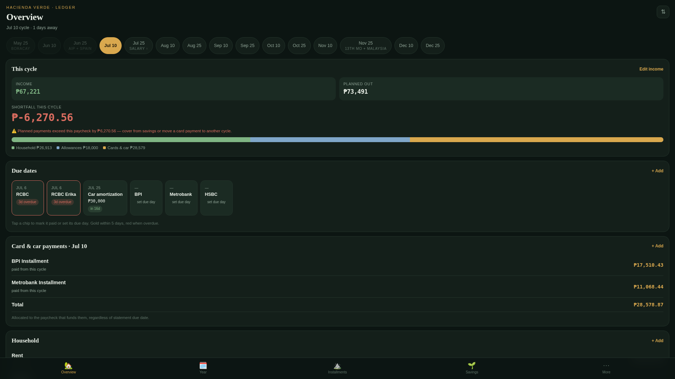Choose the Dec 10 cycle chip

click(406, 46)
